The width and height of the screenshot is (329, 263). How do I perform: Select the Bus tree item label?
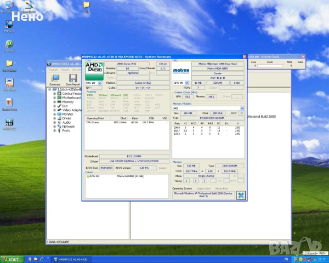[65, 106]
